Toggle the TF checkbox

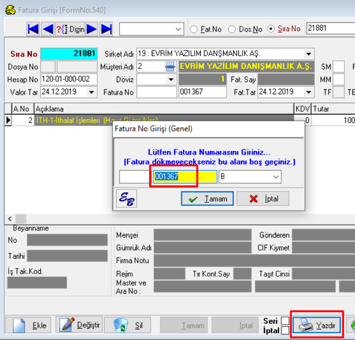click(339, 92)
